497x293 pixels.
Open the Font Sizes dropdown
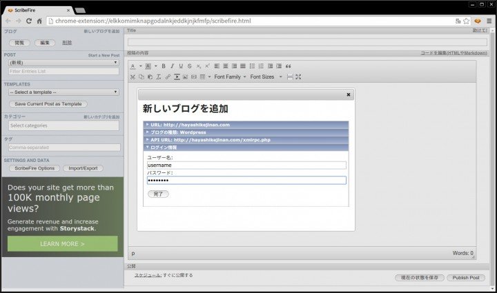coord(265,77)
